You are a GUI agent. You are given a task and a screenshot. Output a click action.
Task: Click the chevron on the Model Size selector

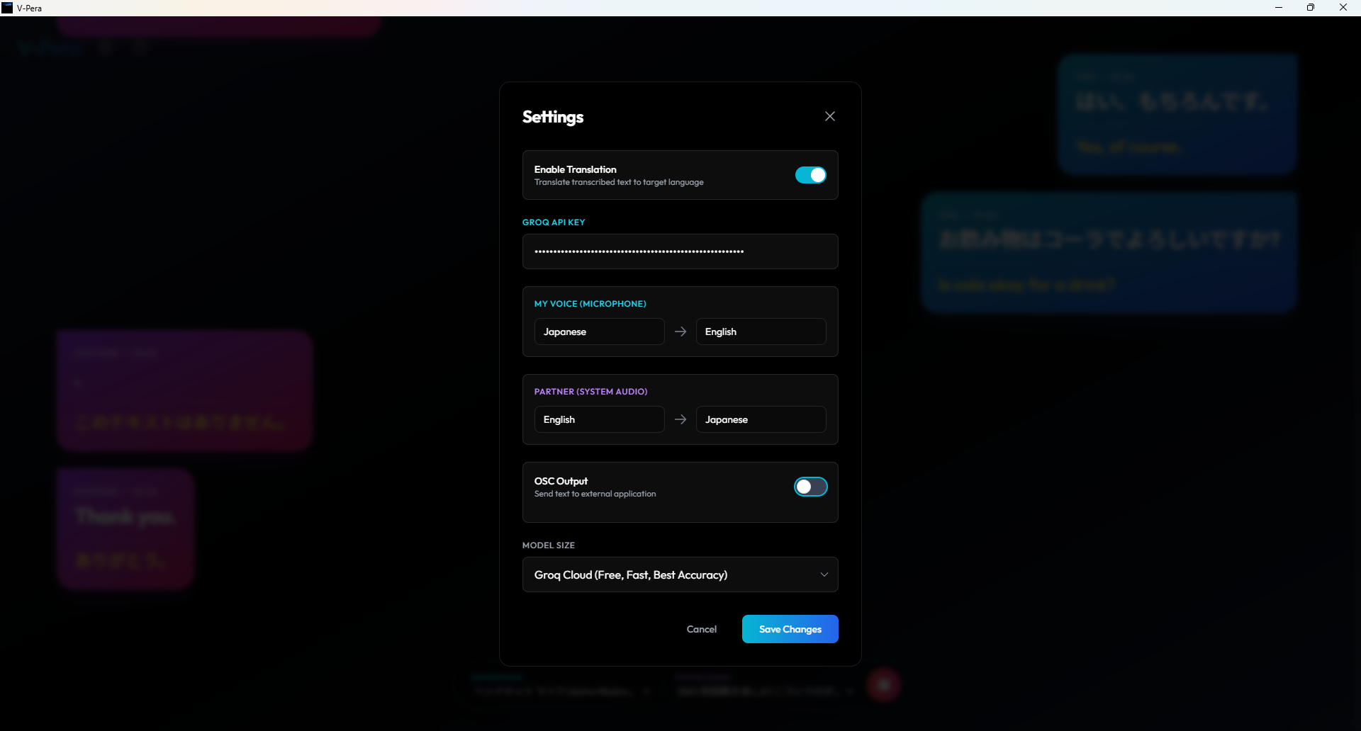tap(824, 574)
